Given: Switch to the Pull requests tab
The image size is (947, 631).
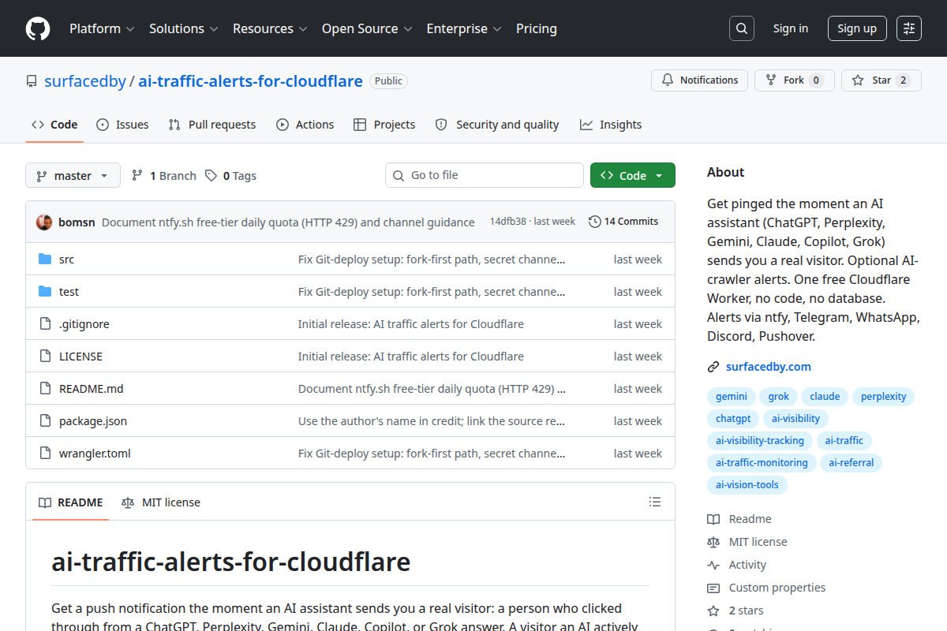Looking at the screenshot, I should point(212,125).
